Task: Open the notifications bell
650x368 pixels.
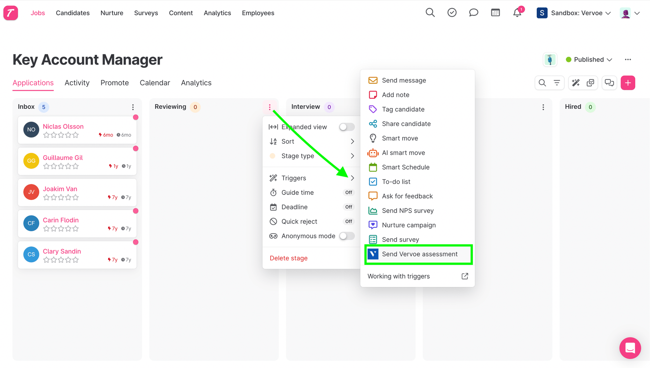Action: (x=517, y=13)
